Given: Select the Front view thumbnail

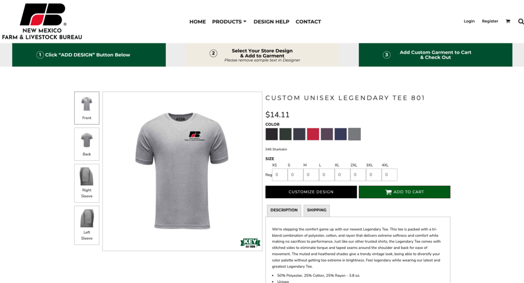Looking at the screenshot, I should [86, 108].
